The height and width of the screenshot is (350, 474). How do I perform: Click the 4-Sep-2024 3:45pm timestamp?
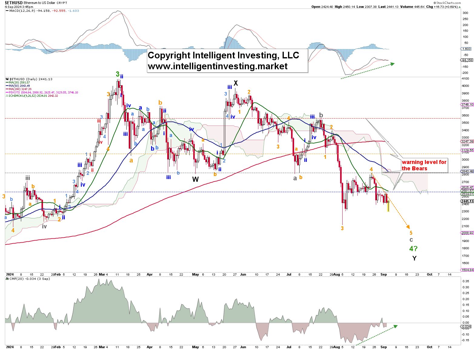(x=19, y=7)
